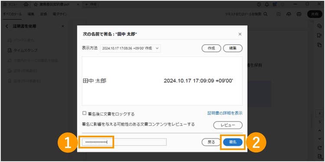Switch to the 編集 toolbar tab
Image resolution: width=325 pixels, height=162 pixels.
point(31,14)
